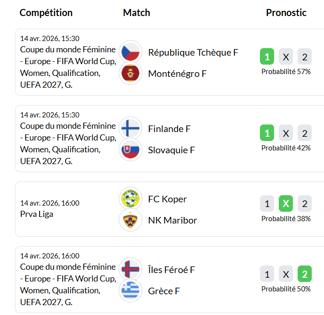This screenshot has width=324, height=315.
Task: Select prediction 2 for Monténégro match row
Action: 305,57
